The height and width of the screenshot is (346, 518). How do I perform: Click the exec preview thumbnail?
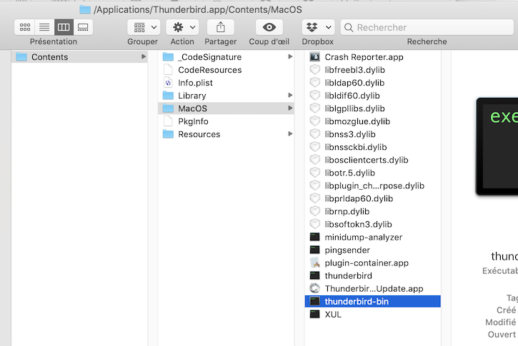tap(497, 146)
